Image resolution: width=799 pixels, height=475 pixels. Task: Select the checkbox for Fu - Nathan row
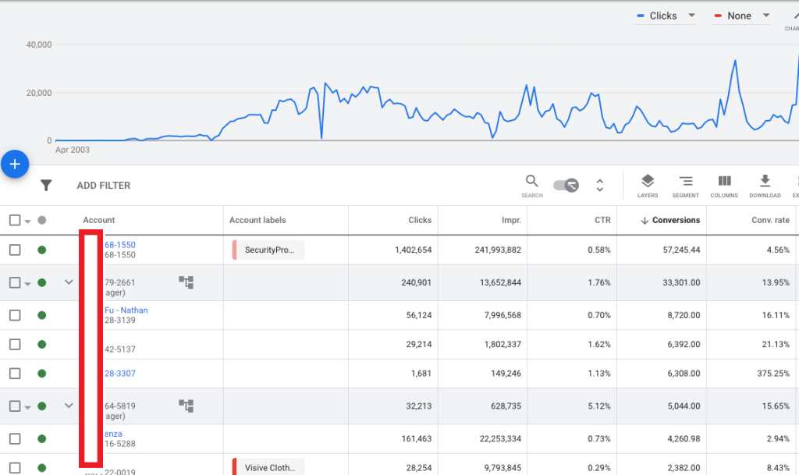pyautogui.click(x=15, y=315)
